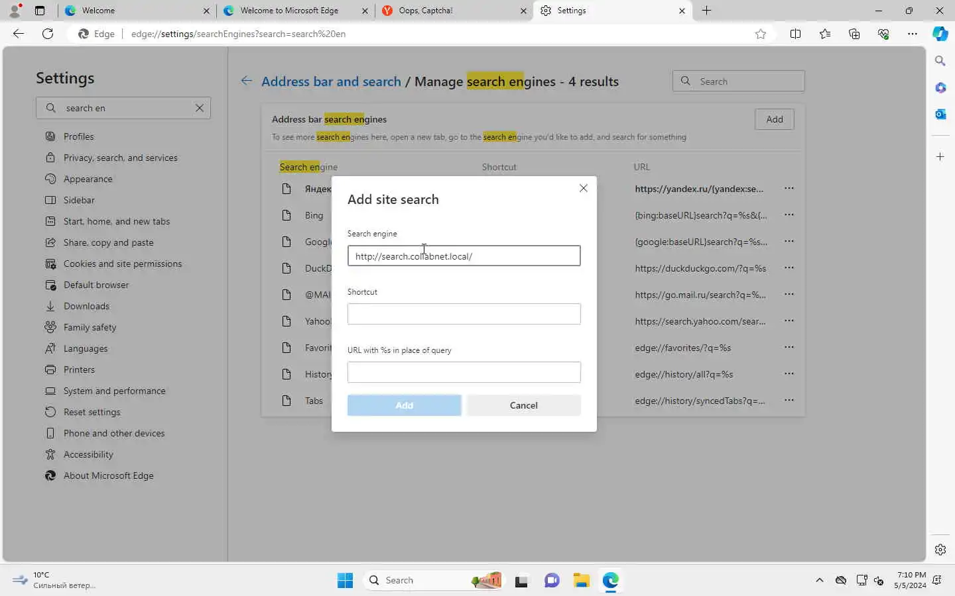Open Profiles settings

click(78, 136)
